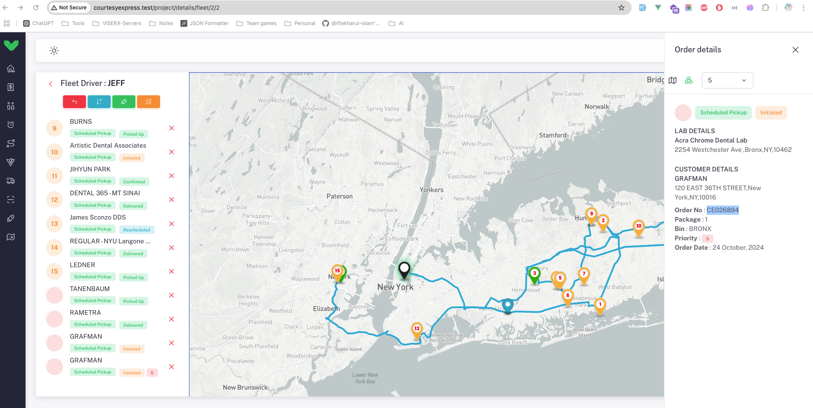Click the alarm clock sidebar icon
813x408 pixels.
tap(11, 125)
